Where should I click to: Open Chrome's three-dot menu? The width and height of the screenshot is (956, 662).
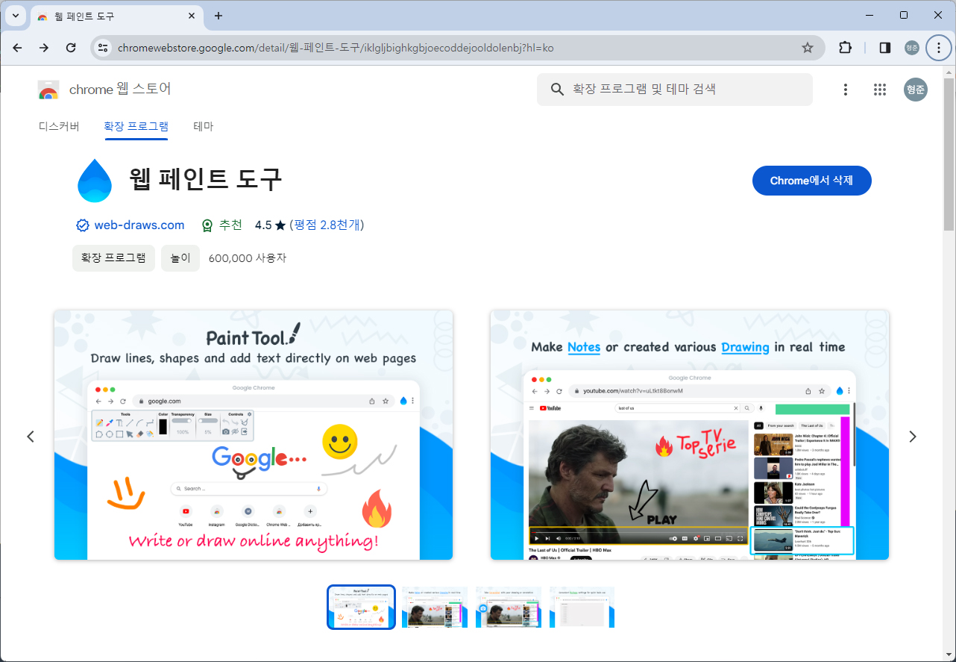click(938, 48)
